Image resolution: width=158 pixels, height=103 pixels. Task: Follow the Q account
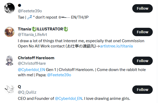pyautogui.click(x=142, y=90)
